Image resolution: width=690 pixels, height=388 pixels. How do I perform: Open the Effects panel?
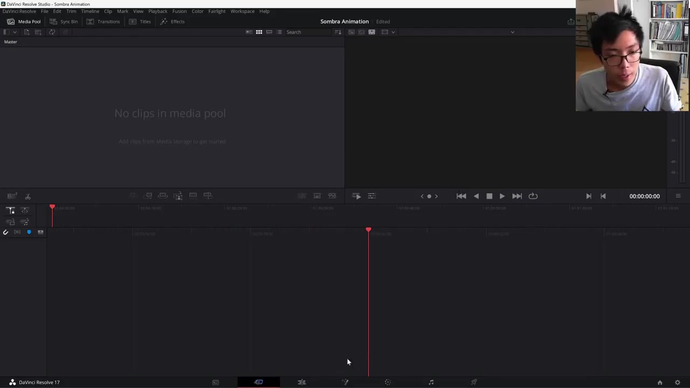pos(172,22)
